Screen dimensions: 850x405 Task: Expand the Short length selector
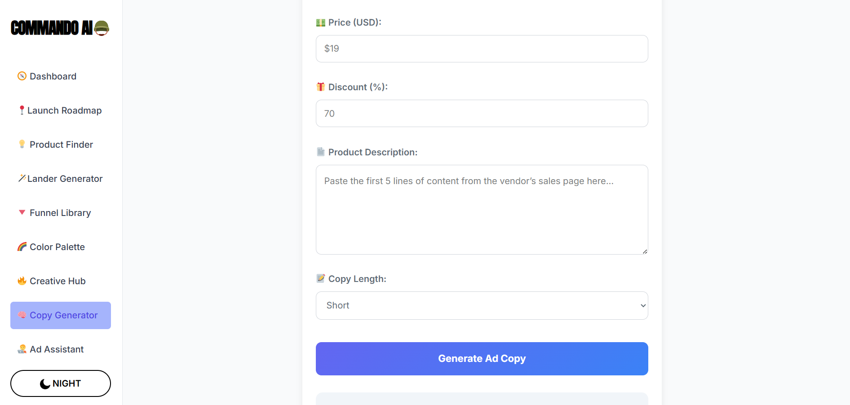click(x=482, y=305)
